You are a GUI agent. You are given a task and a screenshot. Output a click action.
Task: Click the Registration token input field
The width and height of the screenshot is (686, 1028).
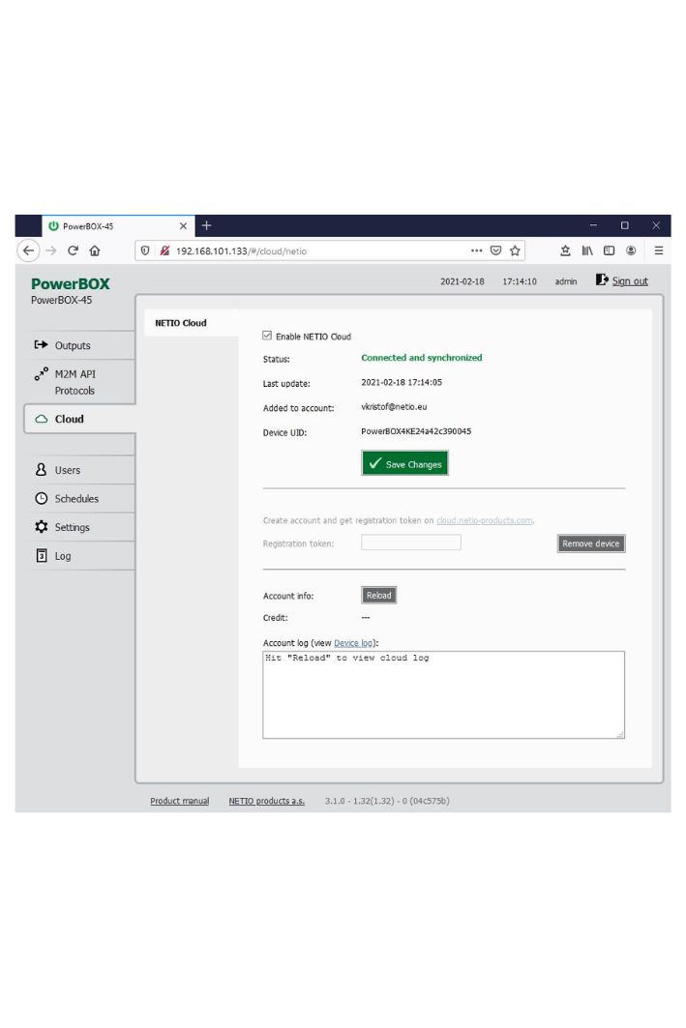coord(410,543)
